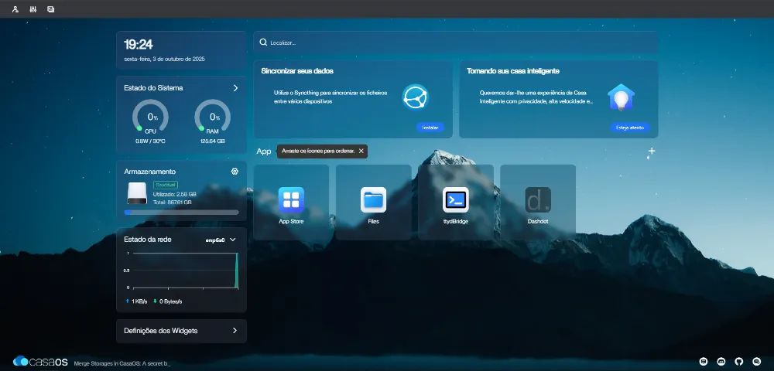Click the Instalar button for Syncthing

(x=430, y=127)
